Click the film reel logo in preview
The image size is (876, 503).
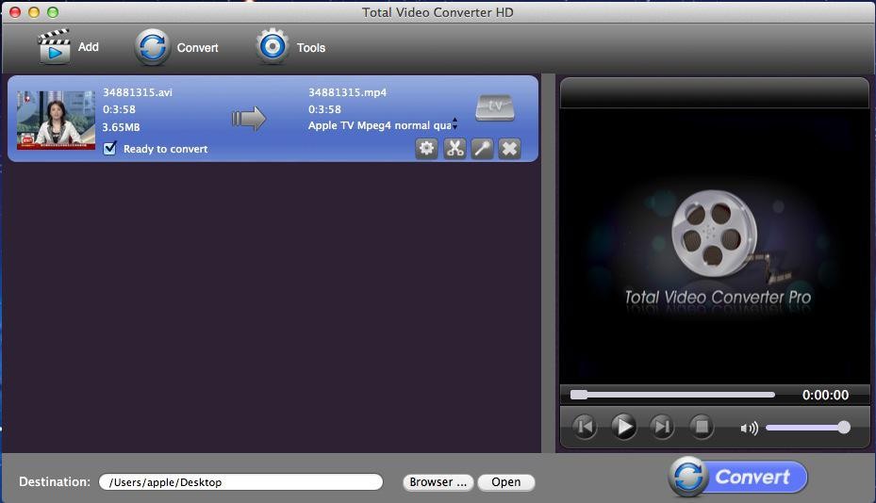pos(715,234)
